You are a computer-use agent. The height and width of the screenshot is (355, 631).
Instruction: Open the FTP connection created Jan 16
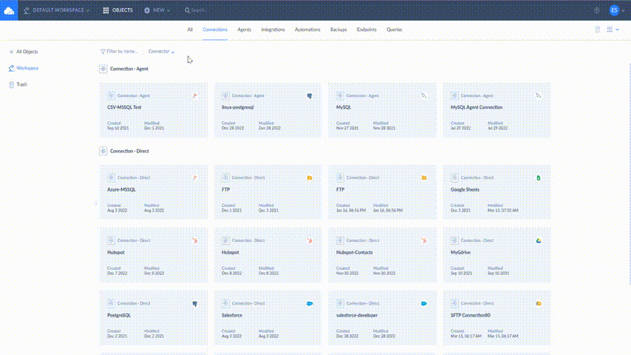pyautogui.click(x=382, y=192)
